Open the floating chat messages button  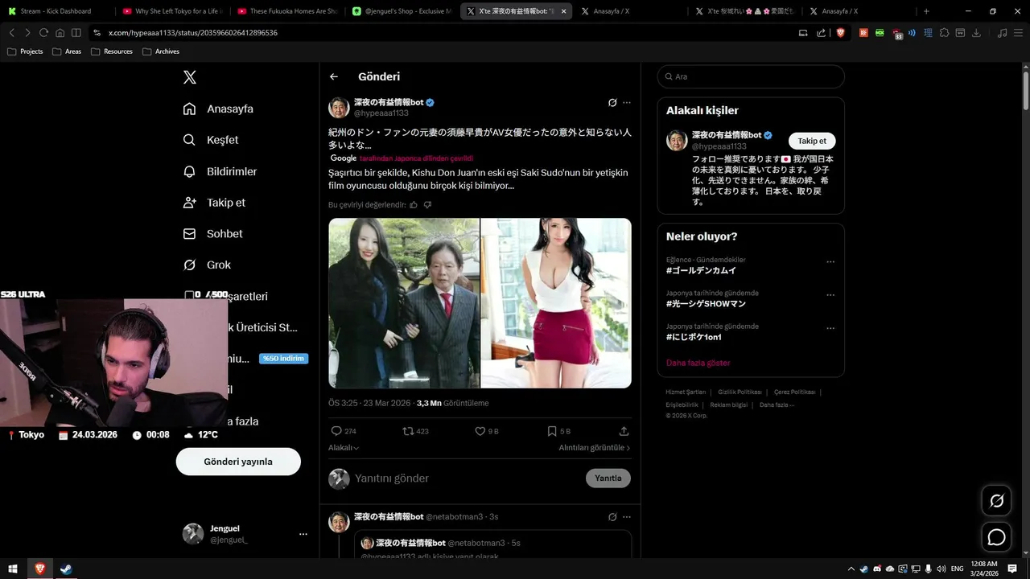pyautogui.click(x=996, y=537)
